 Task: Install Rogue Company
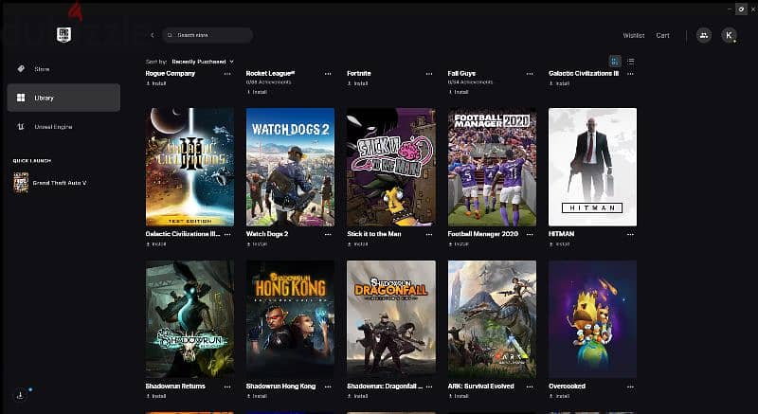coord(156,83)
